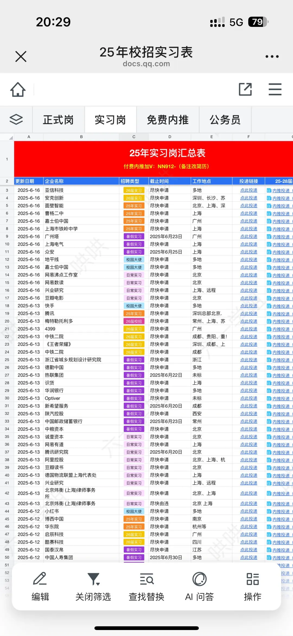Click the 华润银行 company cell
293x636 pixels.
(x=81, y=390)
